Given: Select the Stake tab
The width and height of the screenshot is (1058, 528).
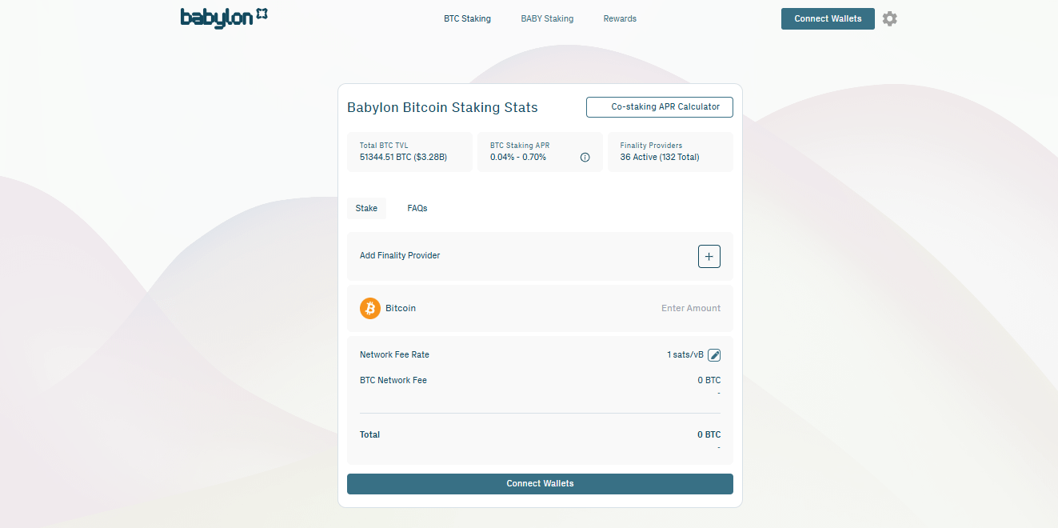Looking at the screenshot, I should 366,208.
